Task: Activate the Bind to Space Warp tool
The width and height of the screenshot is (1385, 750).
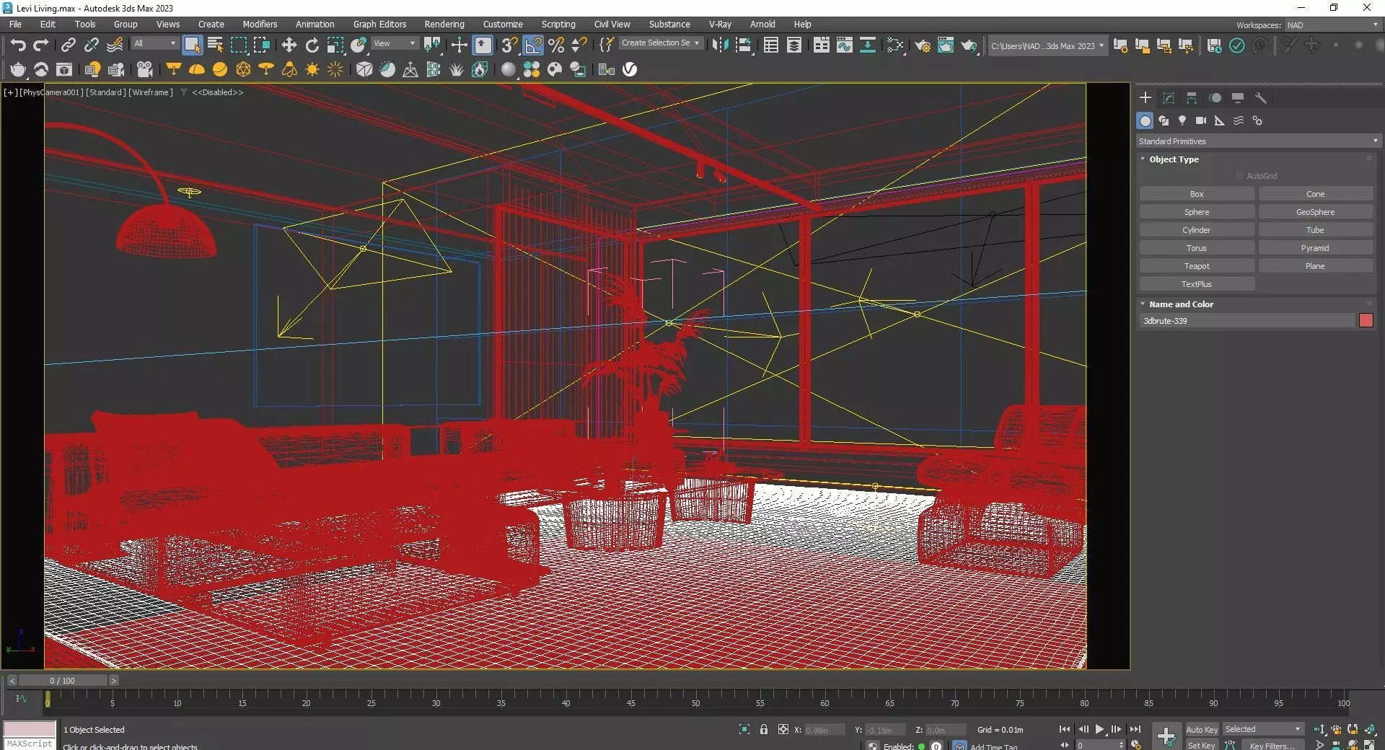Action: pyautogui.click(x=115, y=45)
